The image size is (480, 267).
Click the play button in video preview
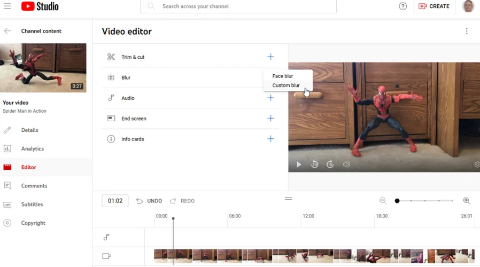point(299,164)
